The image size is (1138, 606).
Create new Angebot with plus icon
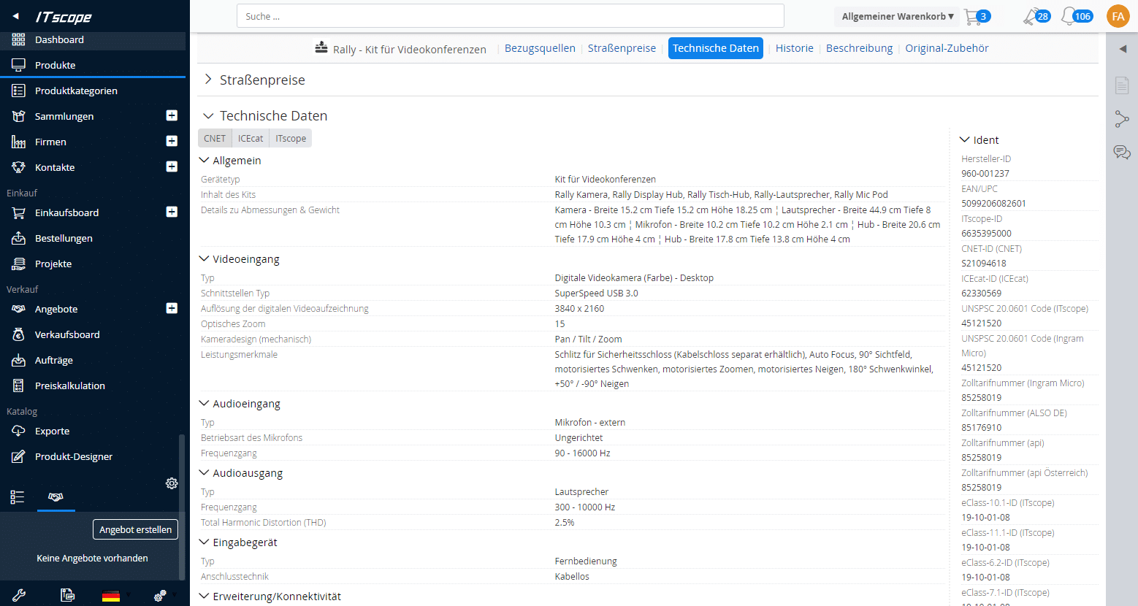point(172,308)
